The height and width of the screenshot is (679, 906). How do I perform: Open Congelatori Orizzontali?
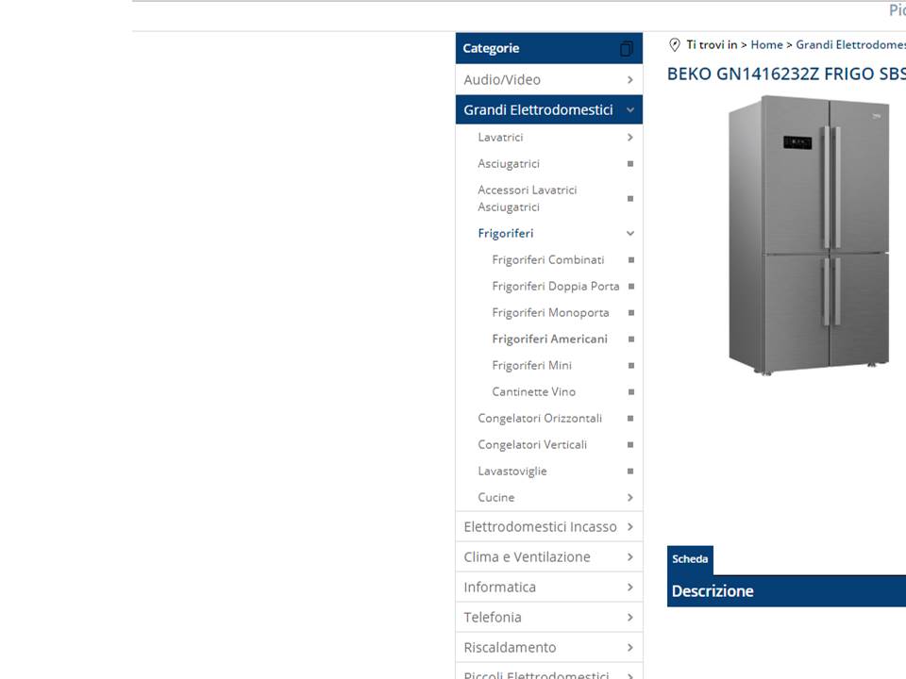[540, 419]
